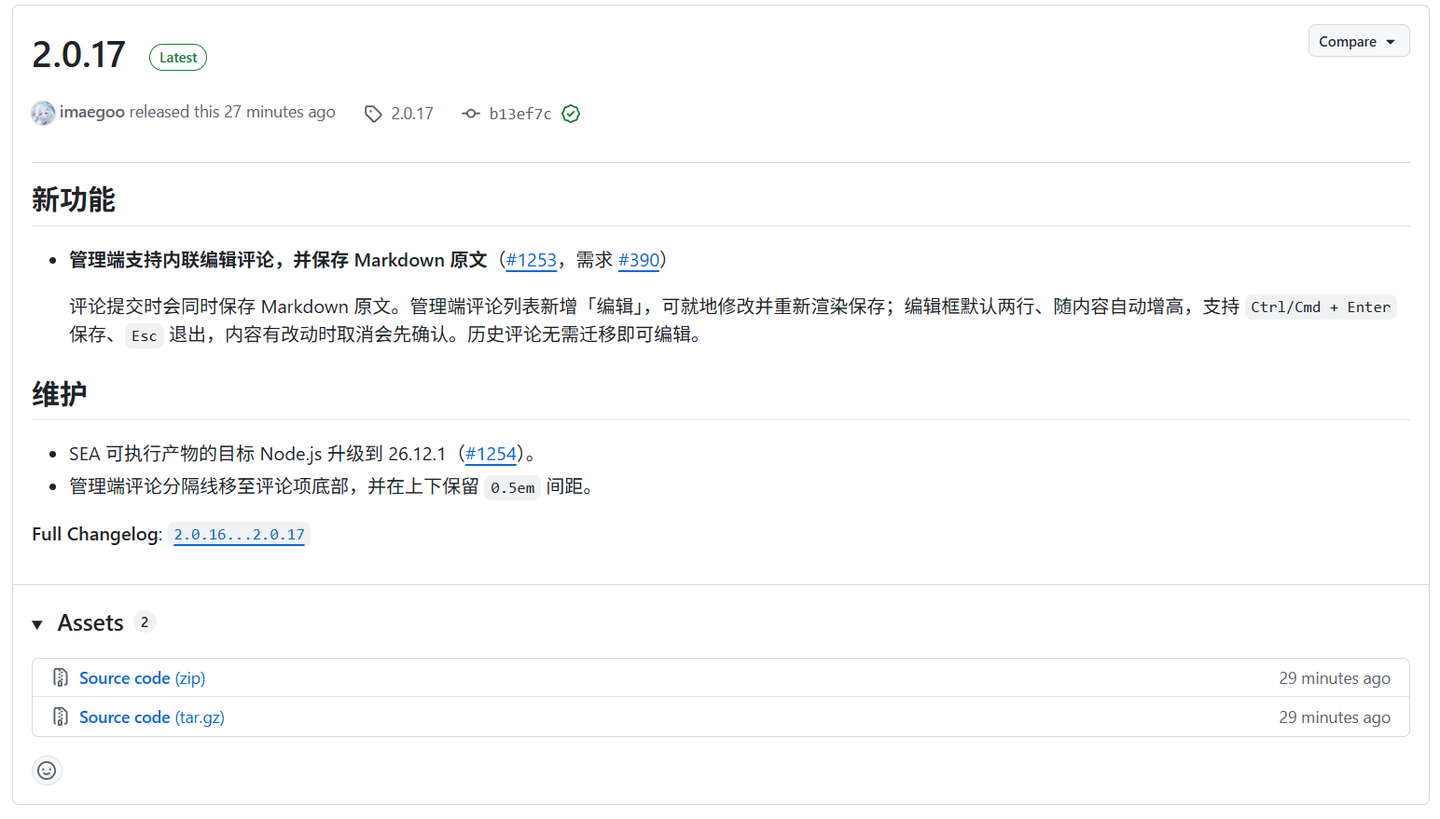
Task: Open the 2.0.16...2.0.17 full changelog
Action: (240, 535)
